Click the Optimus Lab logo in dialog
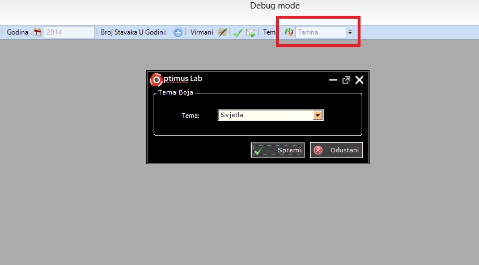This screenshot has height=265, width=479. 156,80
